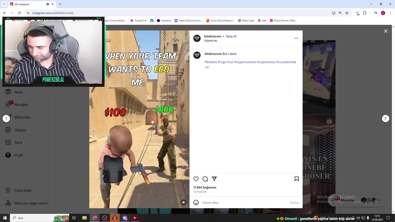
Task: Open Reels in the Instagram sidebar
Action: pos(15,92)
